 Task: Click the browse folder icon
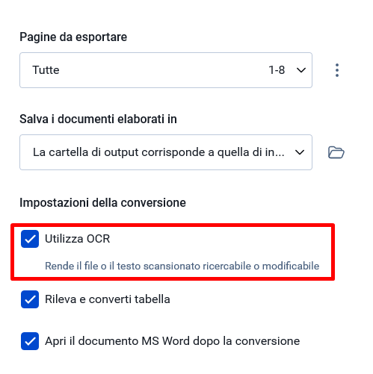pyautogui.click(x=336, y=152)
